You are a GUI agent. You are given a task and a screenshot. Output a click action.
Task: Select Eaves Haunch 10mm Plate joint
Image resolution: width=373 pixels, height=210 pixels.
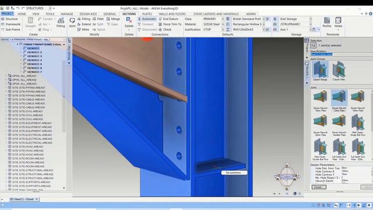click(x=320, y=101)
